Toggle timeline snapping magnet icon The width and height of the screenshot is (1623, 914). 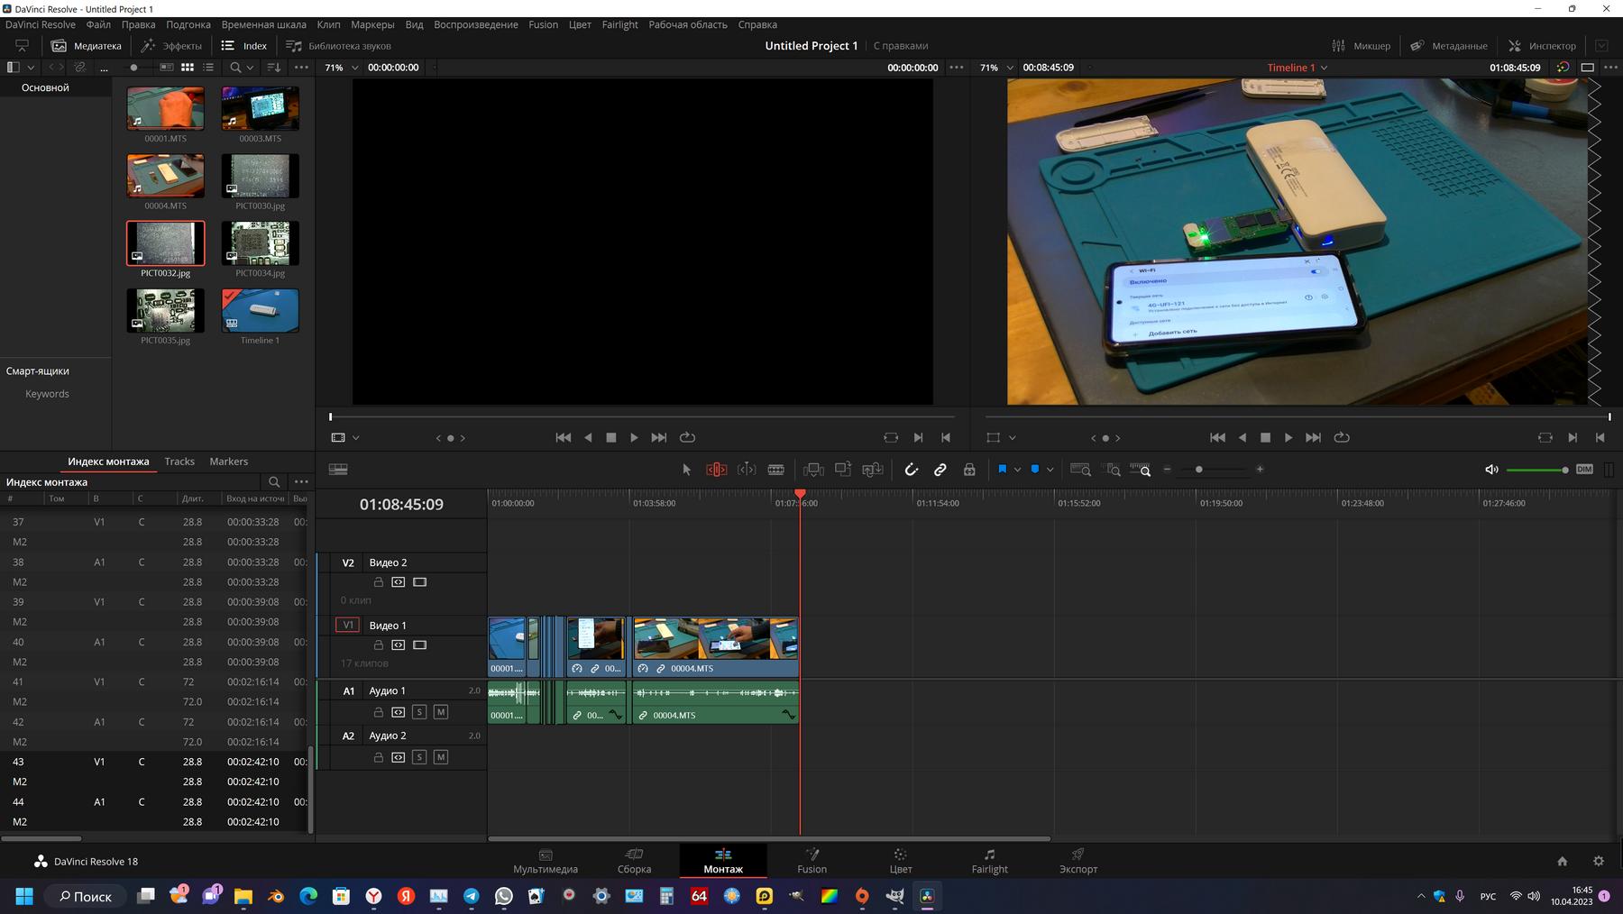pyautogui.click(x=911, y=470)
